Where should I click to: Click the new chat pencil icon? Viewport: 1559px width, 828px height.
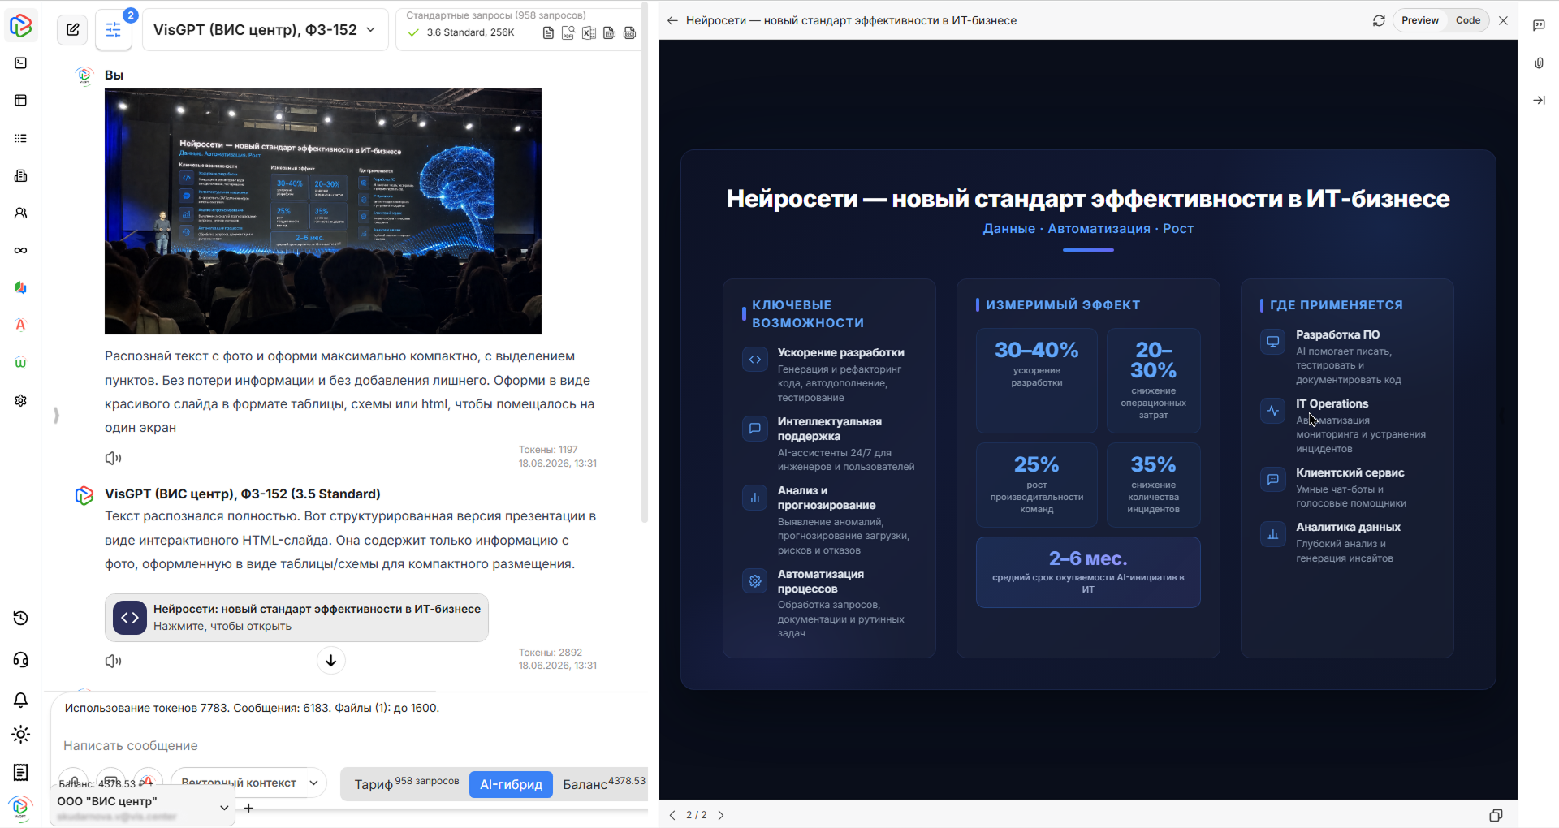pos(72,30)
